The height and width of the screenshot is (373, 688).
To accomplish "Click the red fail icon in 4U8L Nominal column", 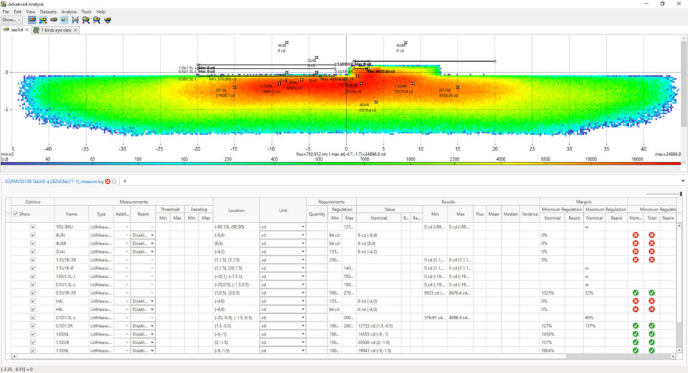I will click(x=636, y=235).
